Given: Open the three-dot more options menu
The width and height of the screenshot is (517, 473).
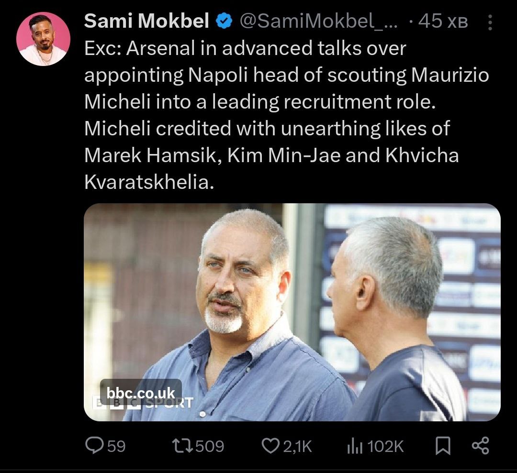Looking at the screenshot, I should pyautogui.click(x=490, y=22).
